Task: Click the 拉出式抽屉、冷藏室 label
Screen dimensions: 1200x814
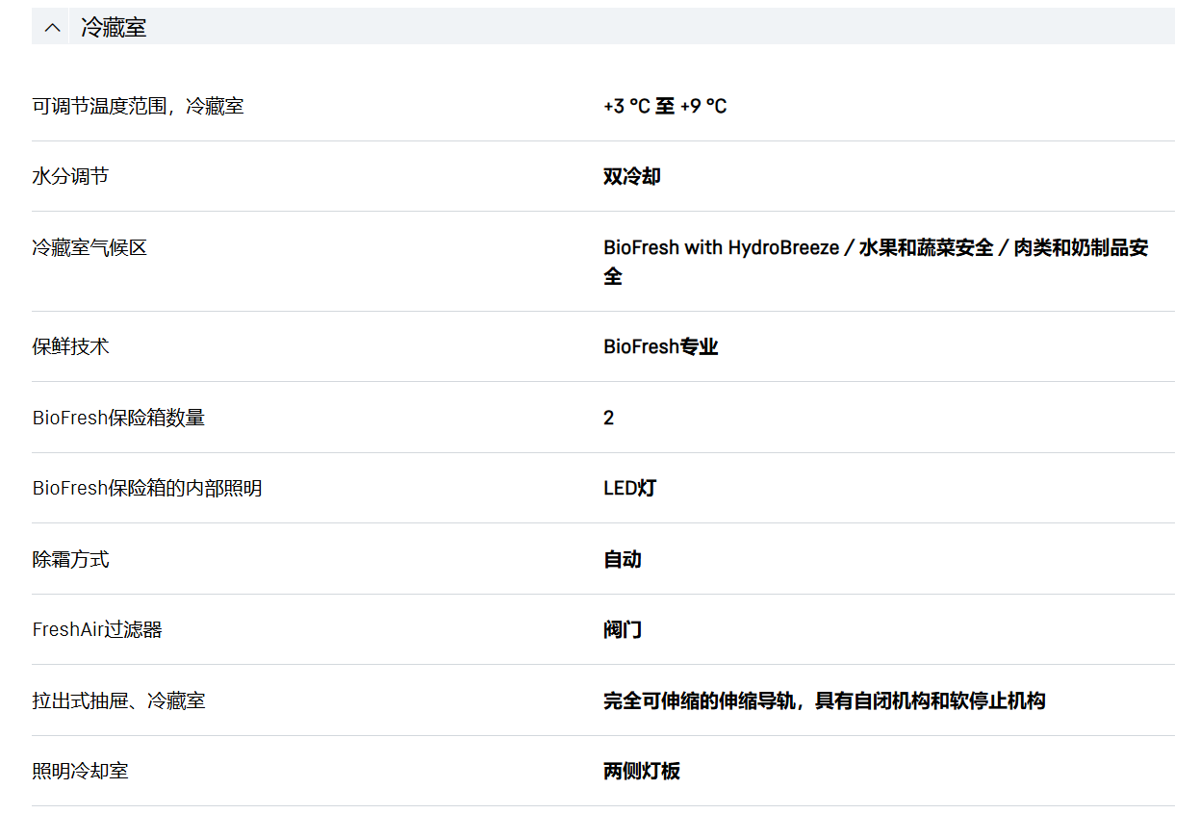Action: coord(118,700)
